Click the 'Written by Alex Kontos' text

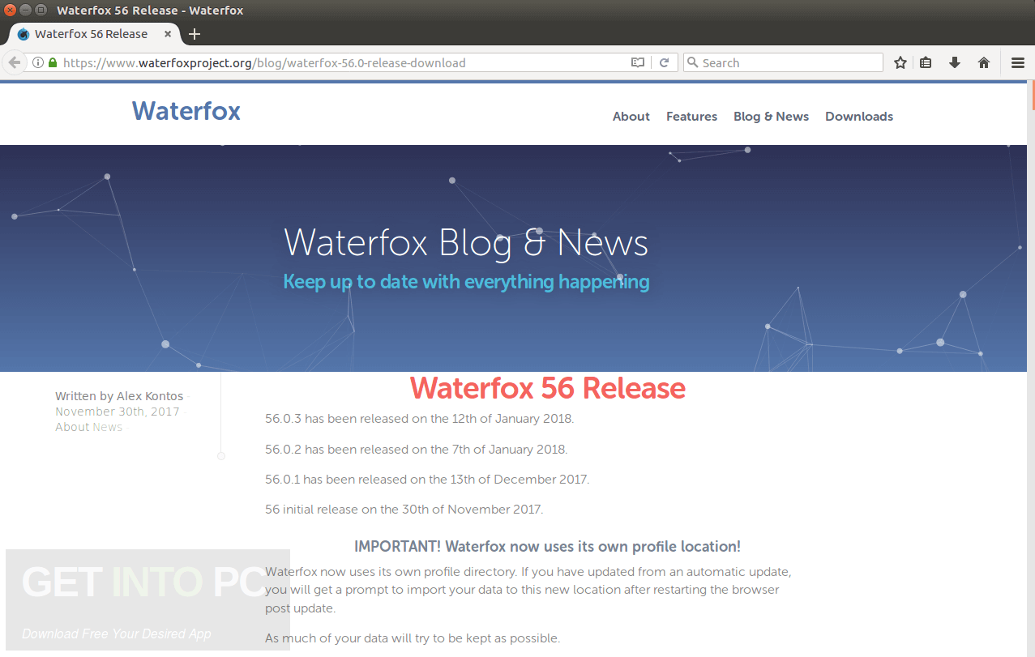pyautogui.click(x=119, y=396)
